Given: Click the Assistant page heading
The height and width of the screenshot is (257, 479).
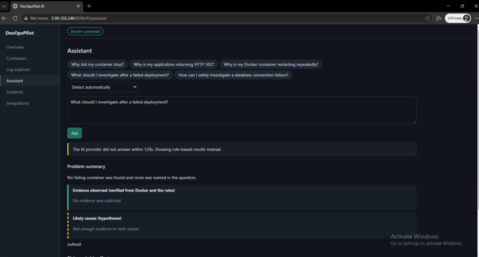Looking at the screenshot, I should tap(80, 51).
